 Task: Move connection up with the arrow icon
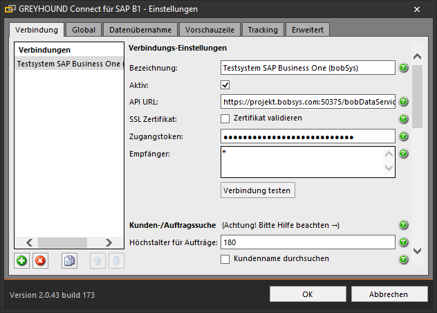[97, 261]
